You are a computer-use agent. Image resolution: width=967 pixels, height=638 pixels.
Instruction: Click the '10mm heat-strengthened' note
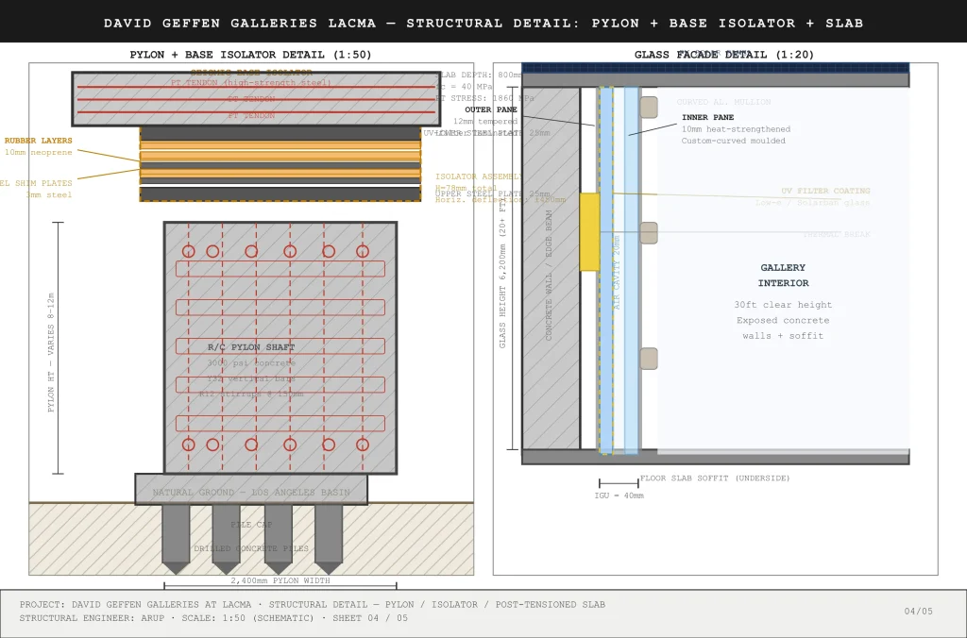736,129
